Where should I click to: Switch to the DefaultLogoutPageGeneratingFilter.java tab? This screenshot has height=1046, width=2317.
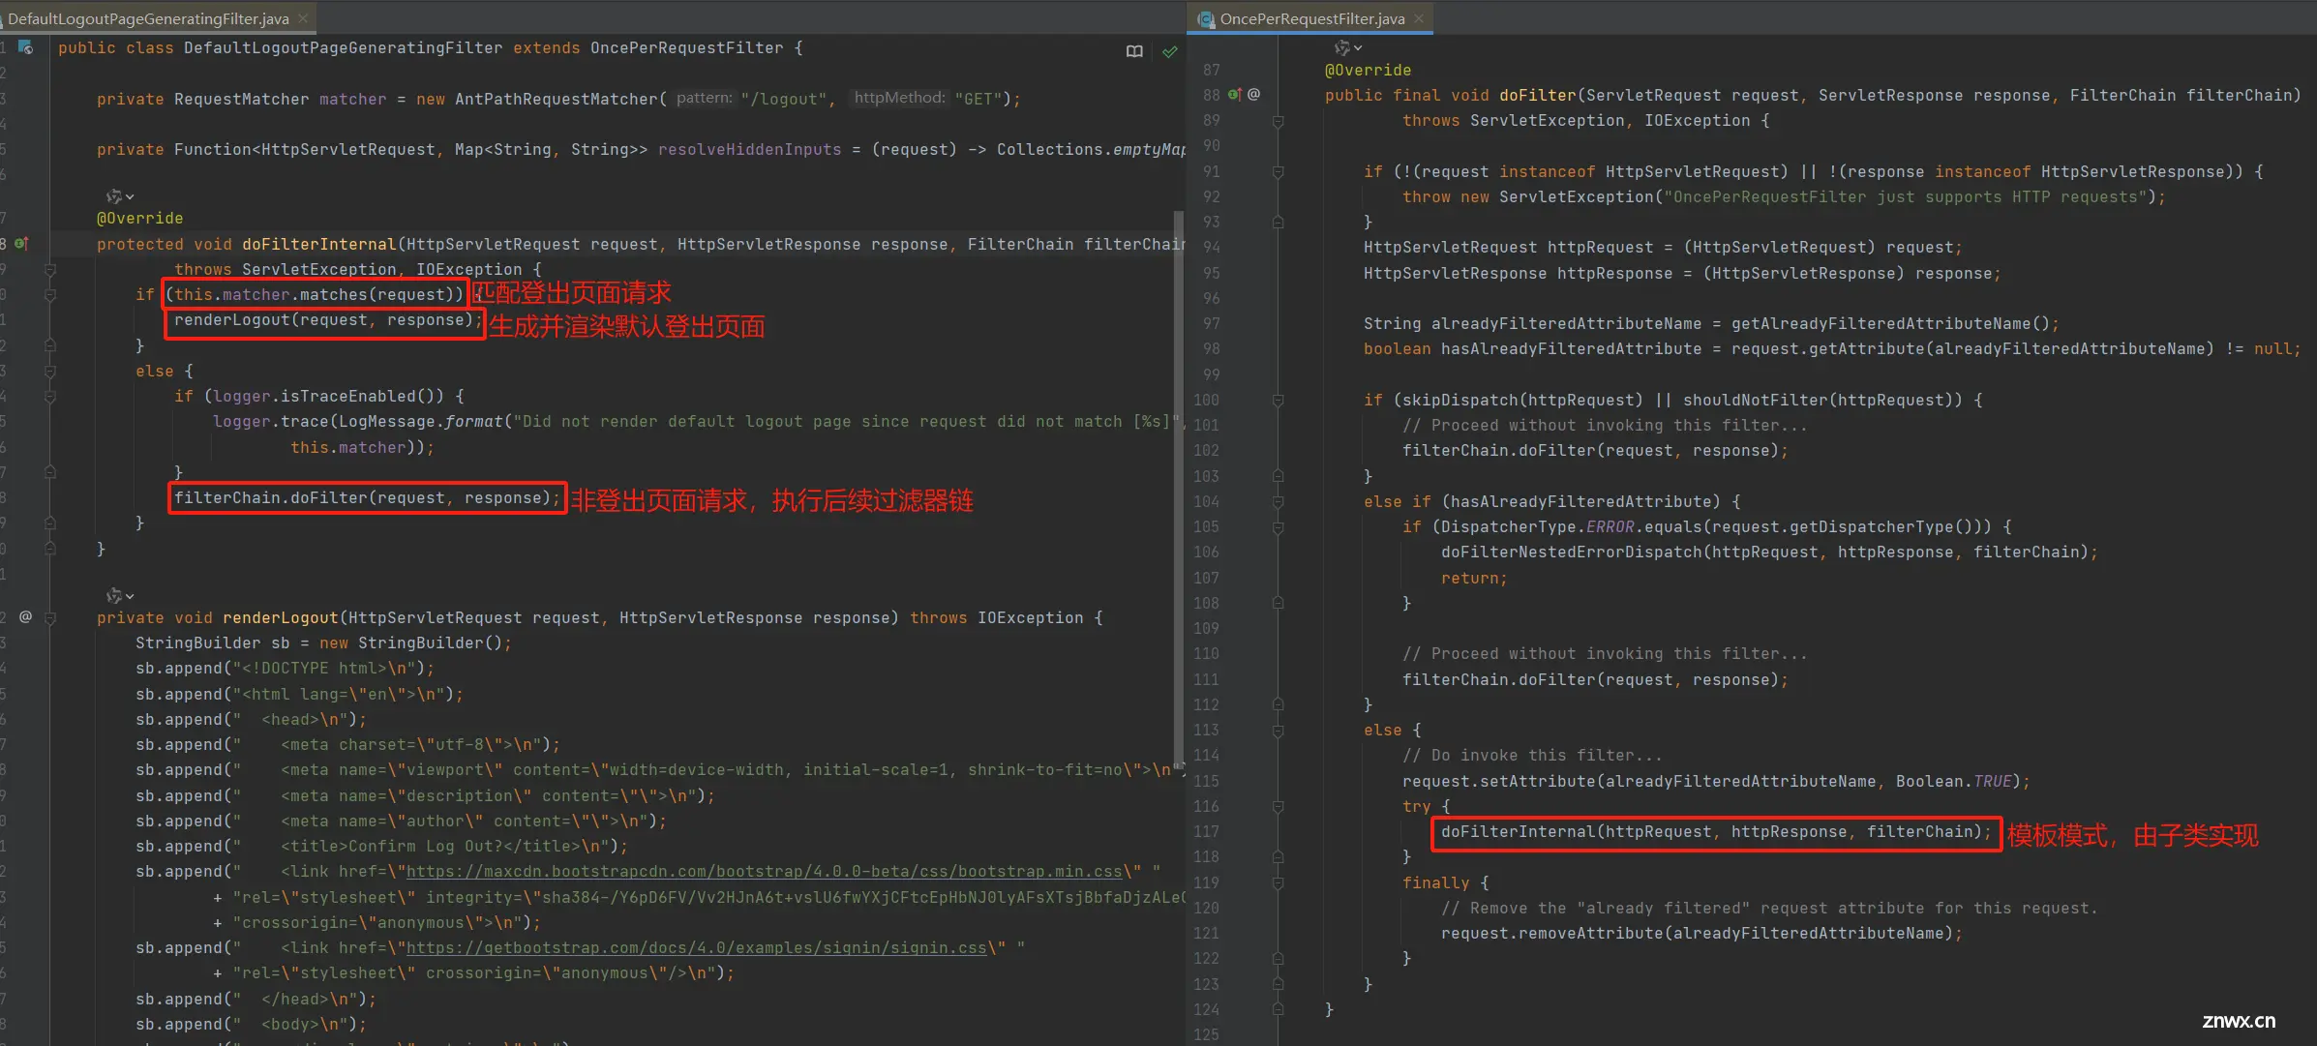pyautogui.click(x=148, y=18)
